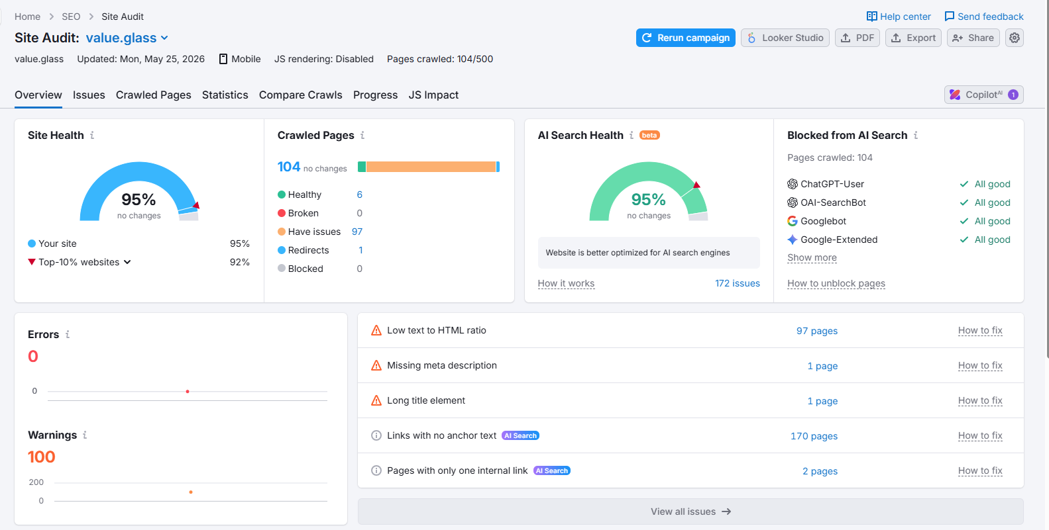
Task: Open 170 pages for links without anchor text
Action: (x=814, y=436)
